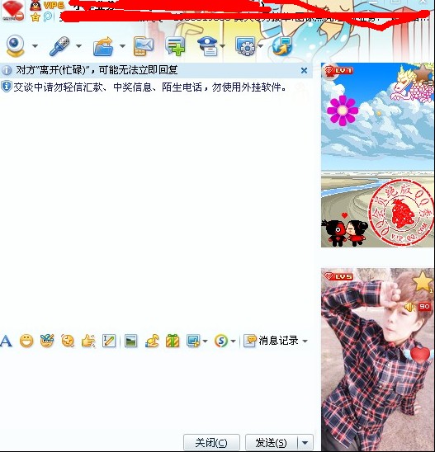This screenshot has width=435, height=452.
Task: Expand the 消息记录 dropdown arrow
Action: pos(305,341)
